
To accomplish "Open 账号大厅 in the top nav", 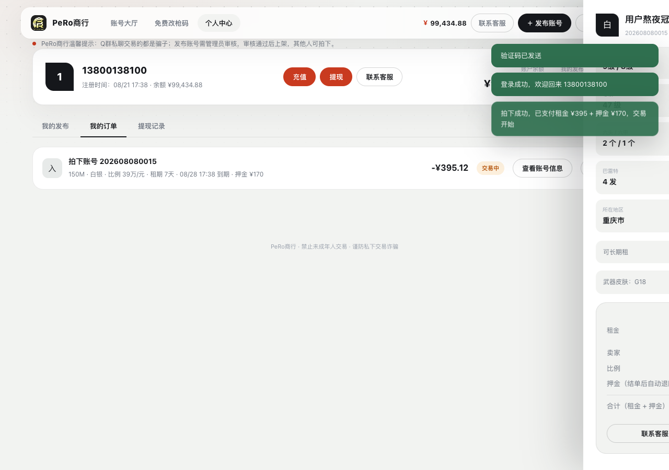I will [x=124, y=23].
